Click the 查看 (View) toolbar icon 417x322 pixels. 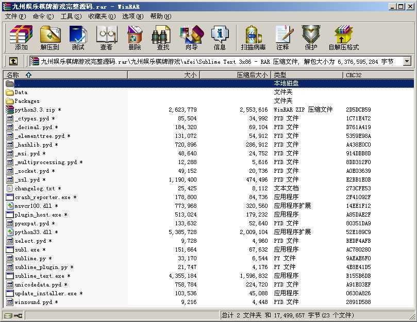(x=106, y=38)
